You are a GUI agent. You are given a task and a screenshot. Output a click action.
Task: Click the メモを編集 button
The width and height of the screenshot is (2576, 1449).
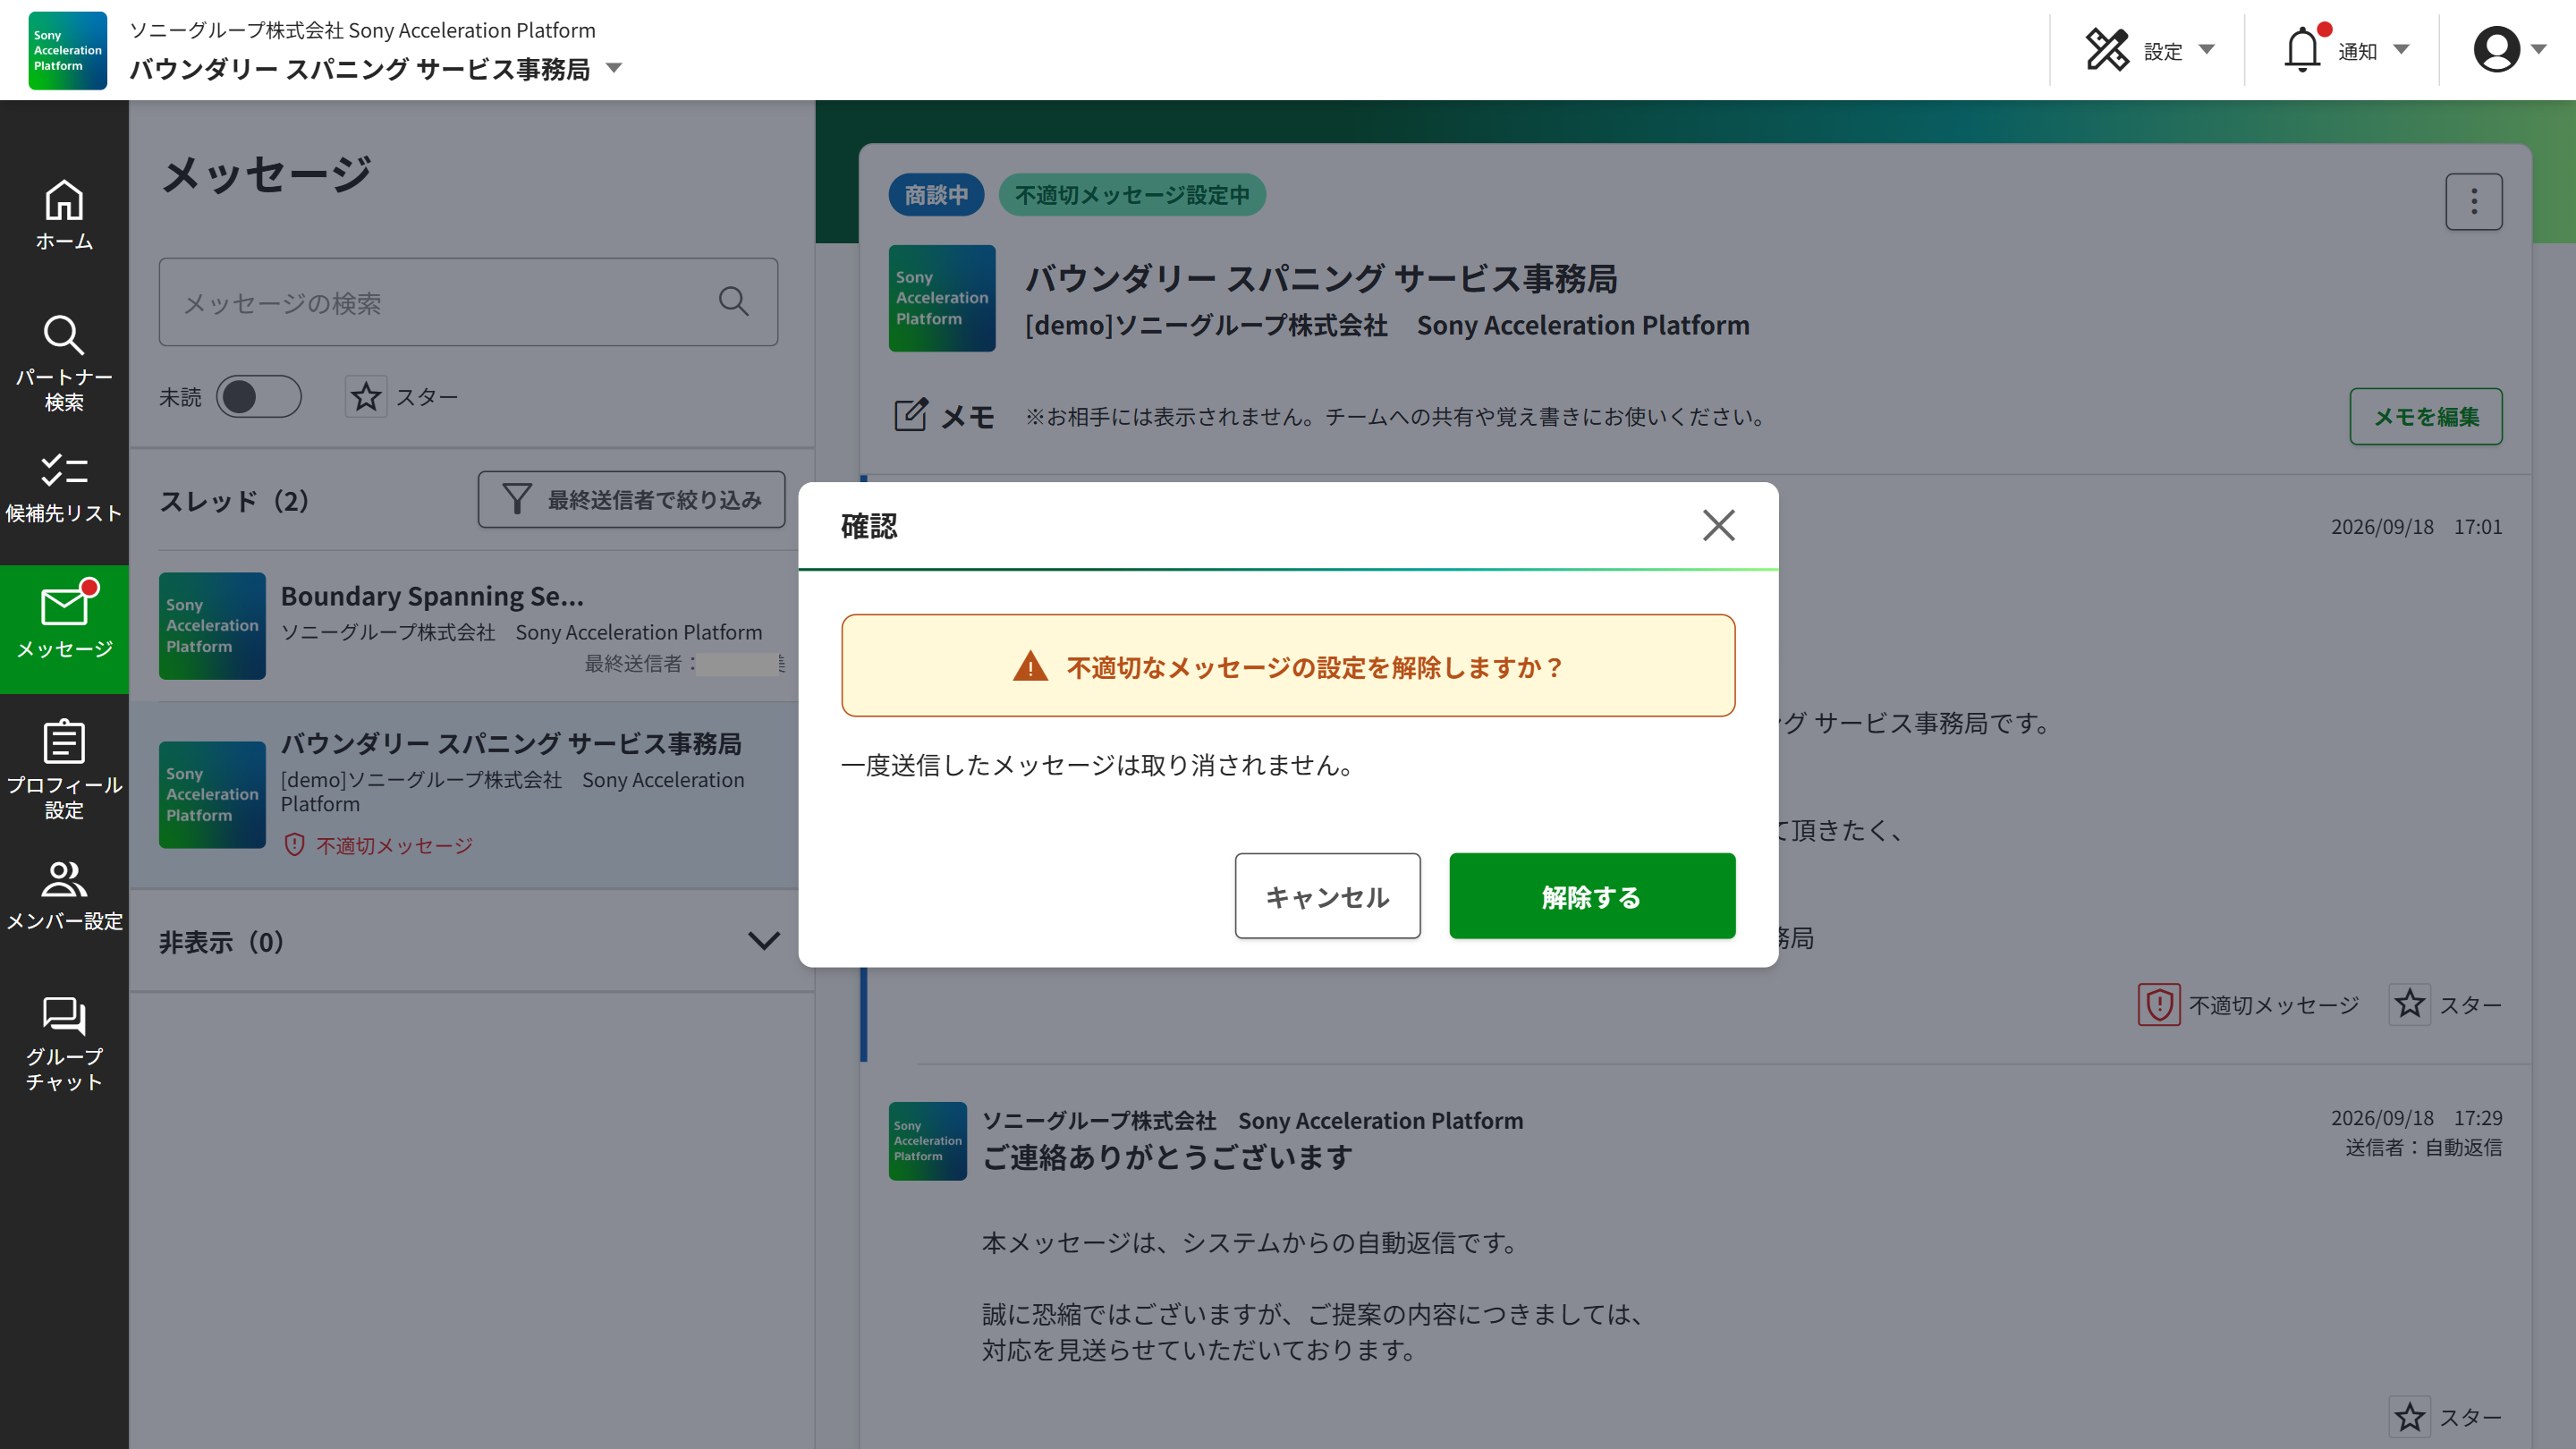coord(2426,416)
